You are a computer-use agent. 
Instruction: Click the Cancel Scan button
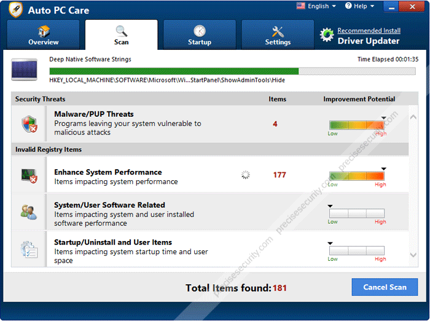(385, 287)
